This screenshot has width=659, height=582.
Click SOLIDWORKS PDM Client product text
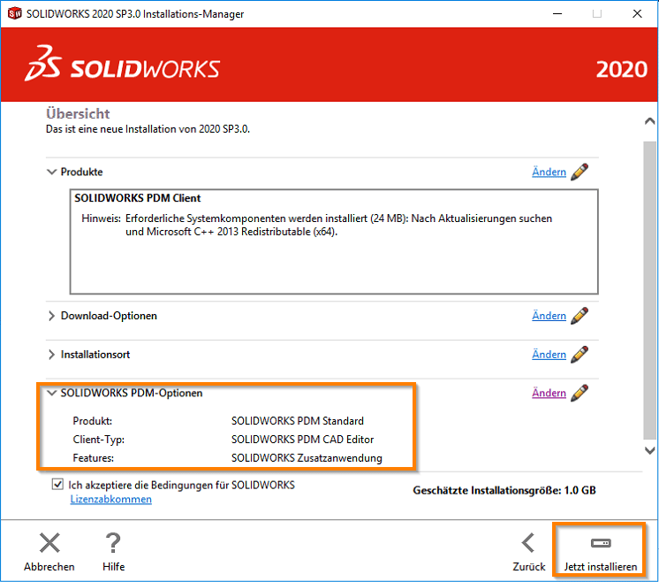tap(138, 198)
